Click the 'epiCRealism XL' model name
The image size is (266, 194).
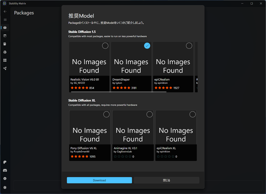pyautogui.click(x=166, y=148)
